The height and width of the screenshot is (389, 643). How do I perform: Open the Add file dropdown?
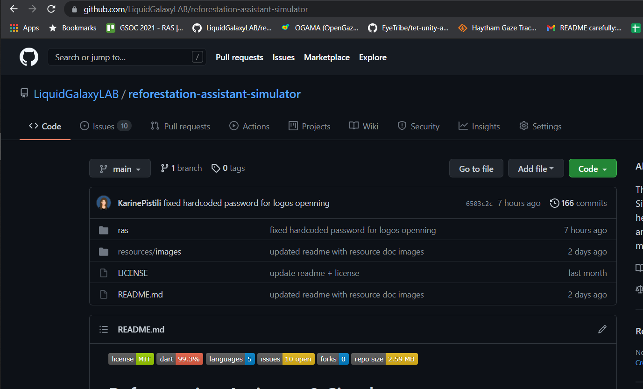536,168
